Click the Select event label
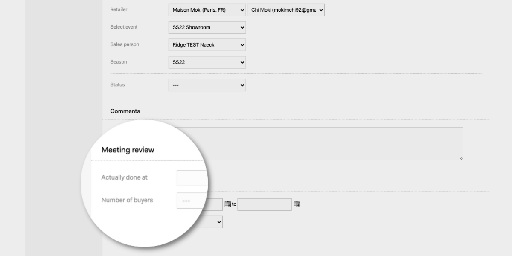 (x=124, y=27)
